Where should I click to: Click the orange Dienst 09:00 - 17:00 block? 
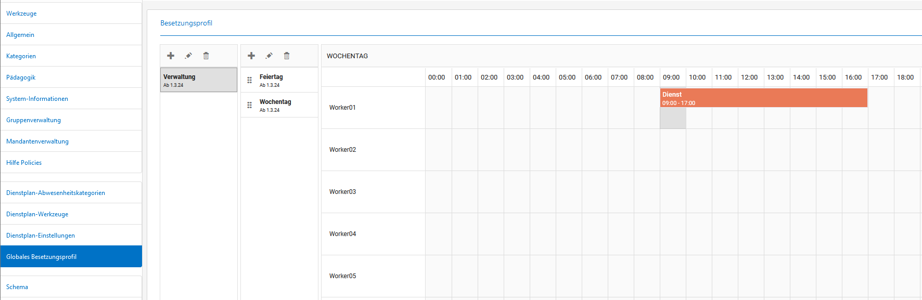pyautogui.click(x=763, y=98)
